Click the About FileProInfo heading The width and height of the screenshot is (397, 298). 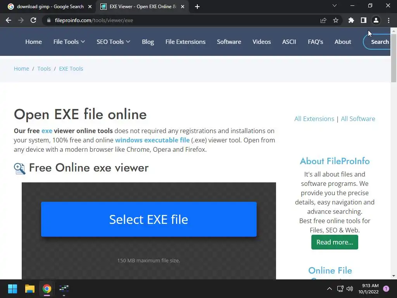pos(335,161)
